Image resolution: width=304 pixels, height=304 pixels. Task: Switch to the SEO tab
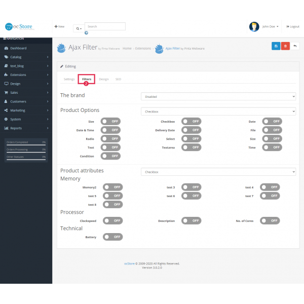pos(118,80)
